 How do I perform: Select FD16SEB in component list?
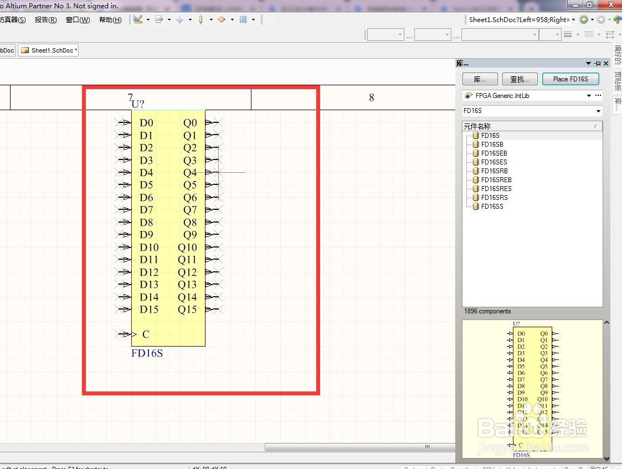tap(494, 153)
